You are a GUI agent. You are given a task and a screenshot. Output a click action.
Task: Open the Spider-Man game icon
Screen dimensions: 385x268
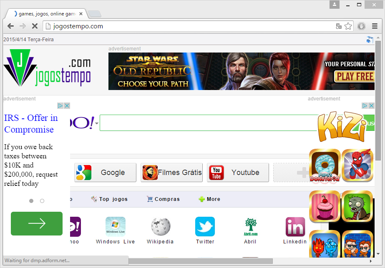(x=357, y=165)
